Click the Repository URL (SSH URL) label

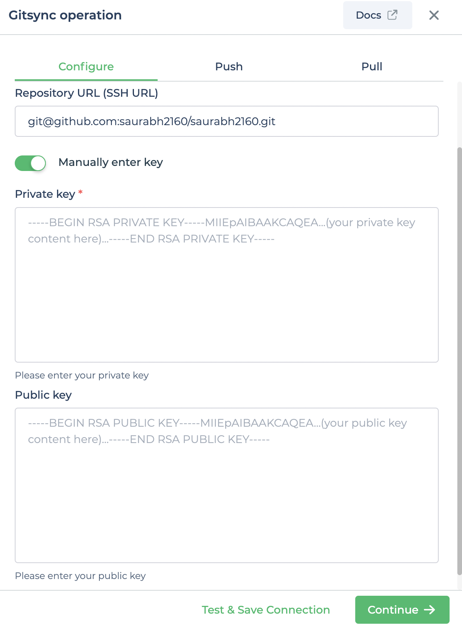click(x=87, y=93)
